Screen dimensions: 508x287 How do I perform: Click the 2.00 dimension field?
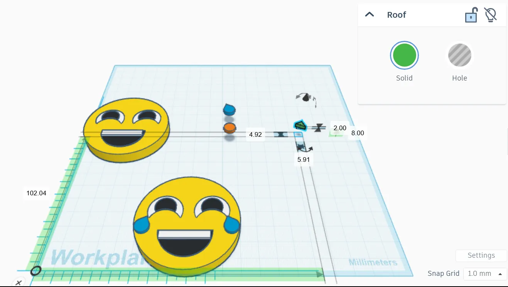coord(340,128)
